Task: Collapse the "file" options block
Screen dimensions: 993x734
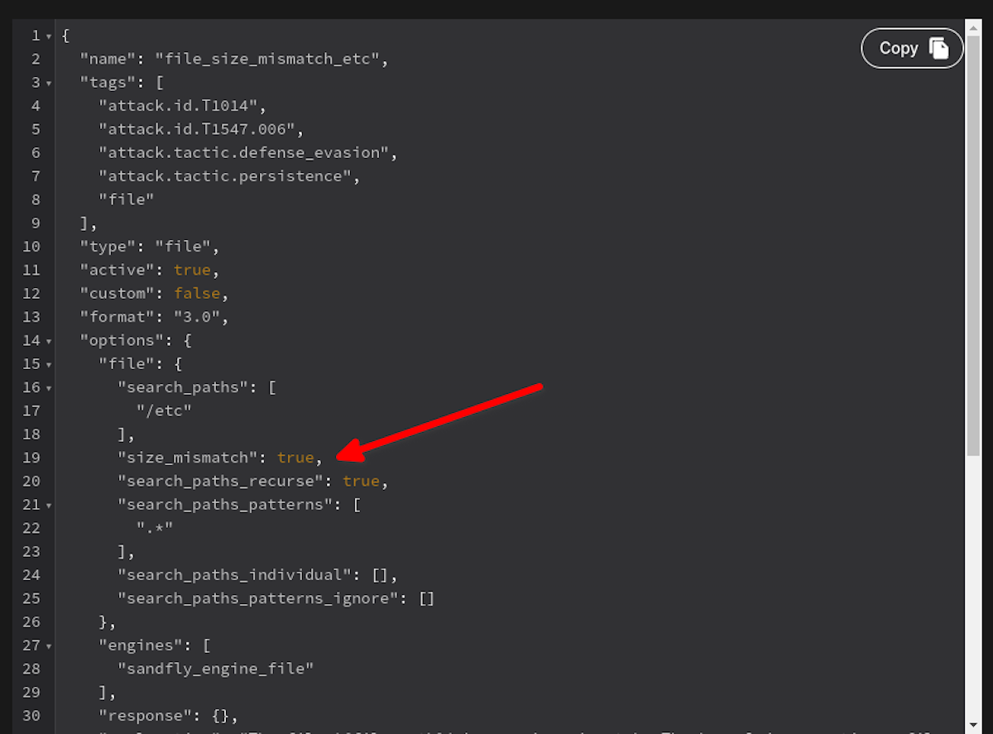Action: [50, 364]
